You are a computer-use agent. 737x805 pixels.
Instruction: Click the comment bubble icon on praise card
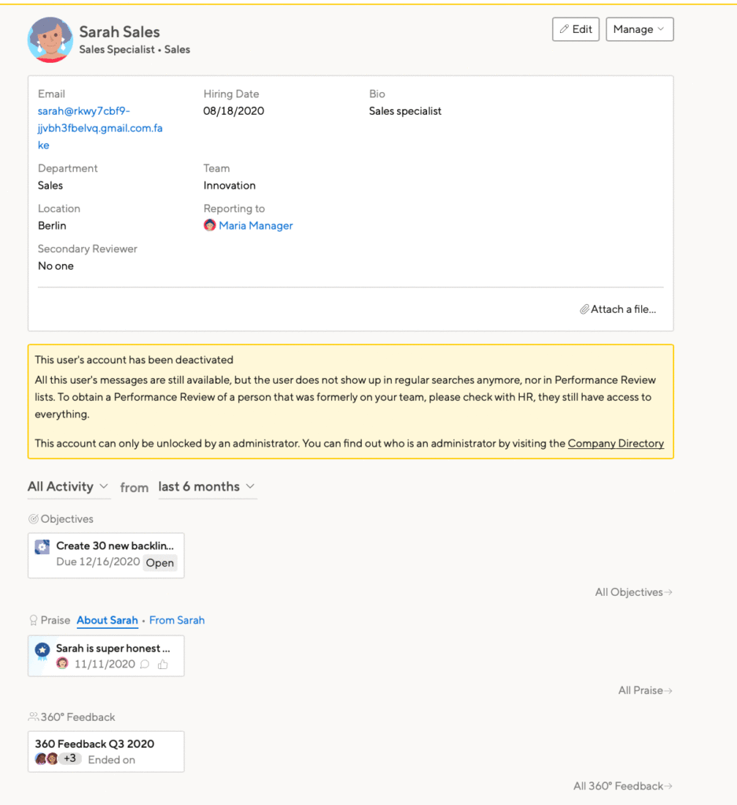[x=145, y=664]
